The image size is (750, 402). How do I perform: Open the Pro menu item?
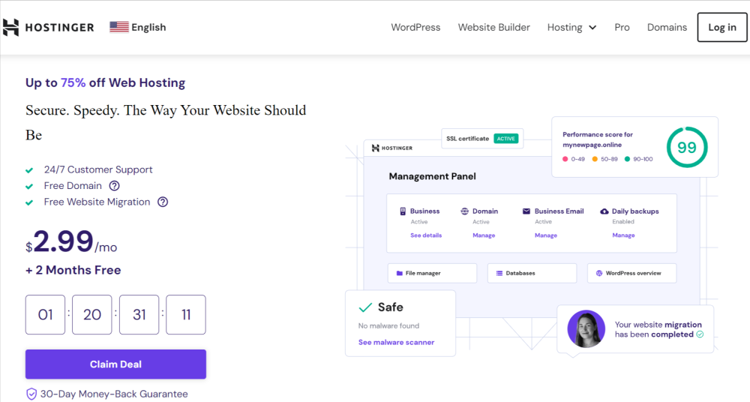click(x=622, y=27)
